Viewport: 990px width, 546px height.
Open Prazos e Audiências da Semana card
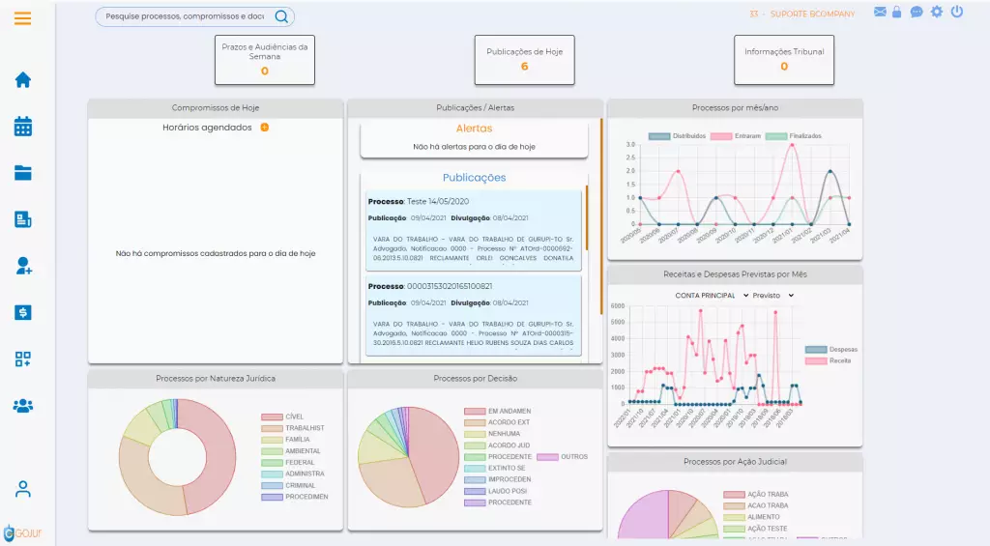point(265,60)
